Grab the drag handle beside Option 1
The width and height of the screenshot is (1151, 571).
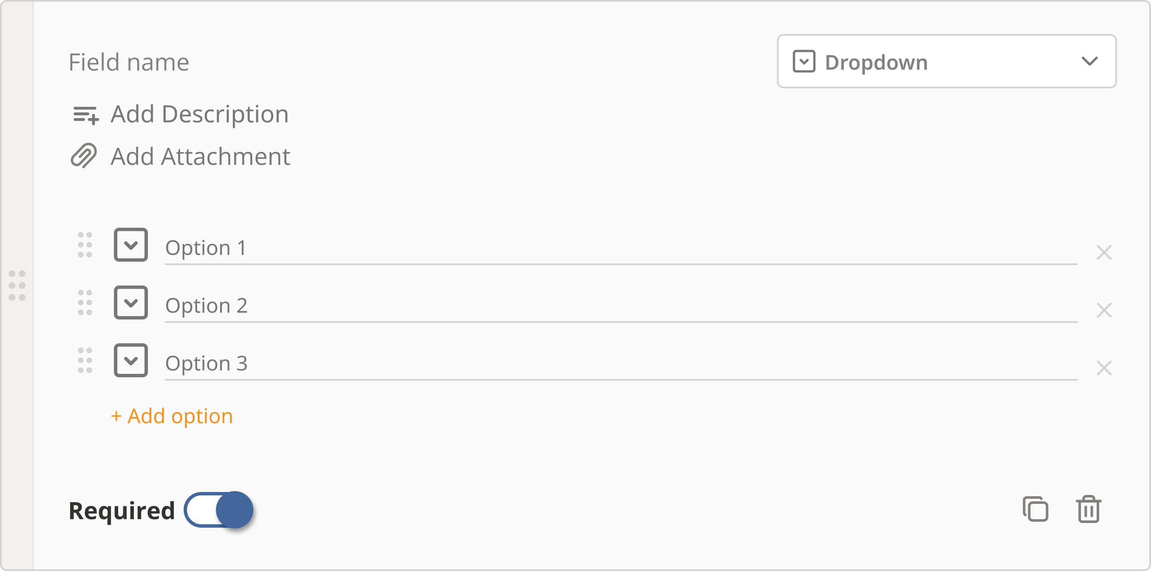pos(85,245)
